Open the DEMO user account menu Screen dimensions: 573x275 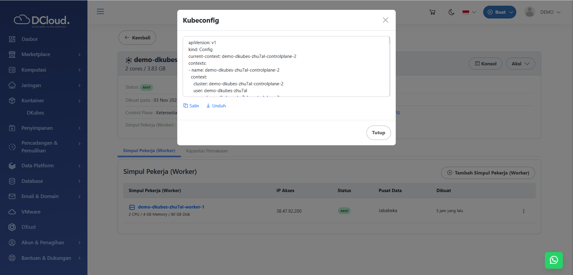pos(543,12)
